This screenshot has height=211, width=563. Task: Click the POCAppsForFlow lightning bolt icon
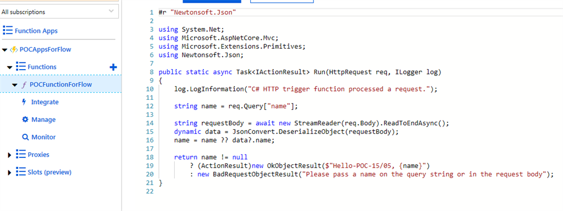click(x=14, y=49)
